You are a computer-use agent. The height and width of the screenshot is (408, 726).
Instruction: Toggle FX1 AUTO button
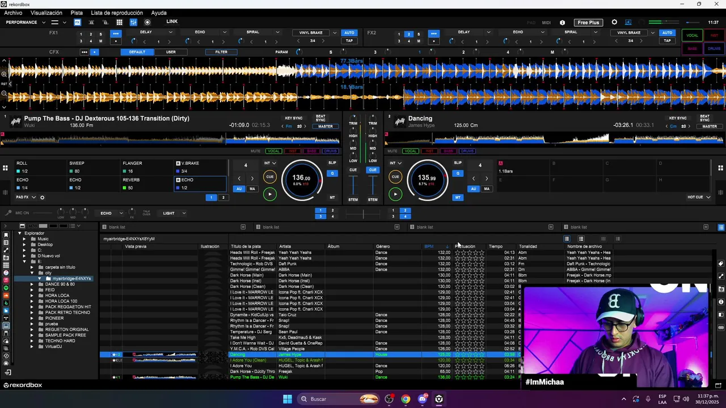click(x=349, y=32)
